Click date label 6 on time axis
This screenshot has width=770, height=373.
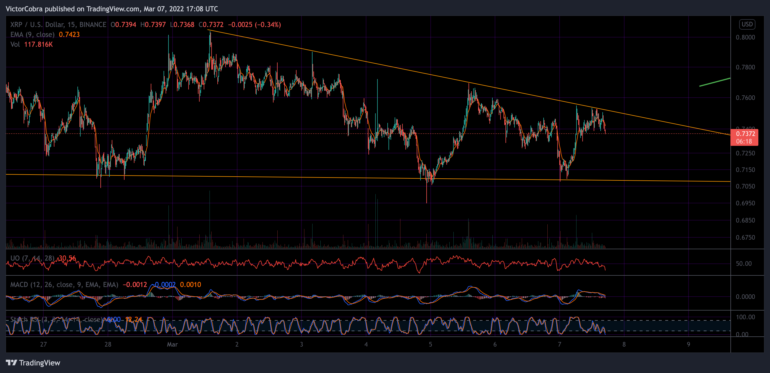pos(495,344)
